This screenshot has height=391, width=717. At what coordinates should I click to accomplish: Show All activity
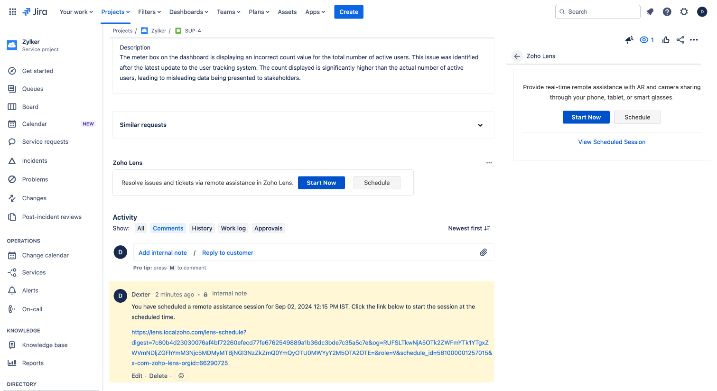pos(141,228)
